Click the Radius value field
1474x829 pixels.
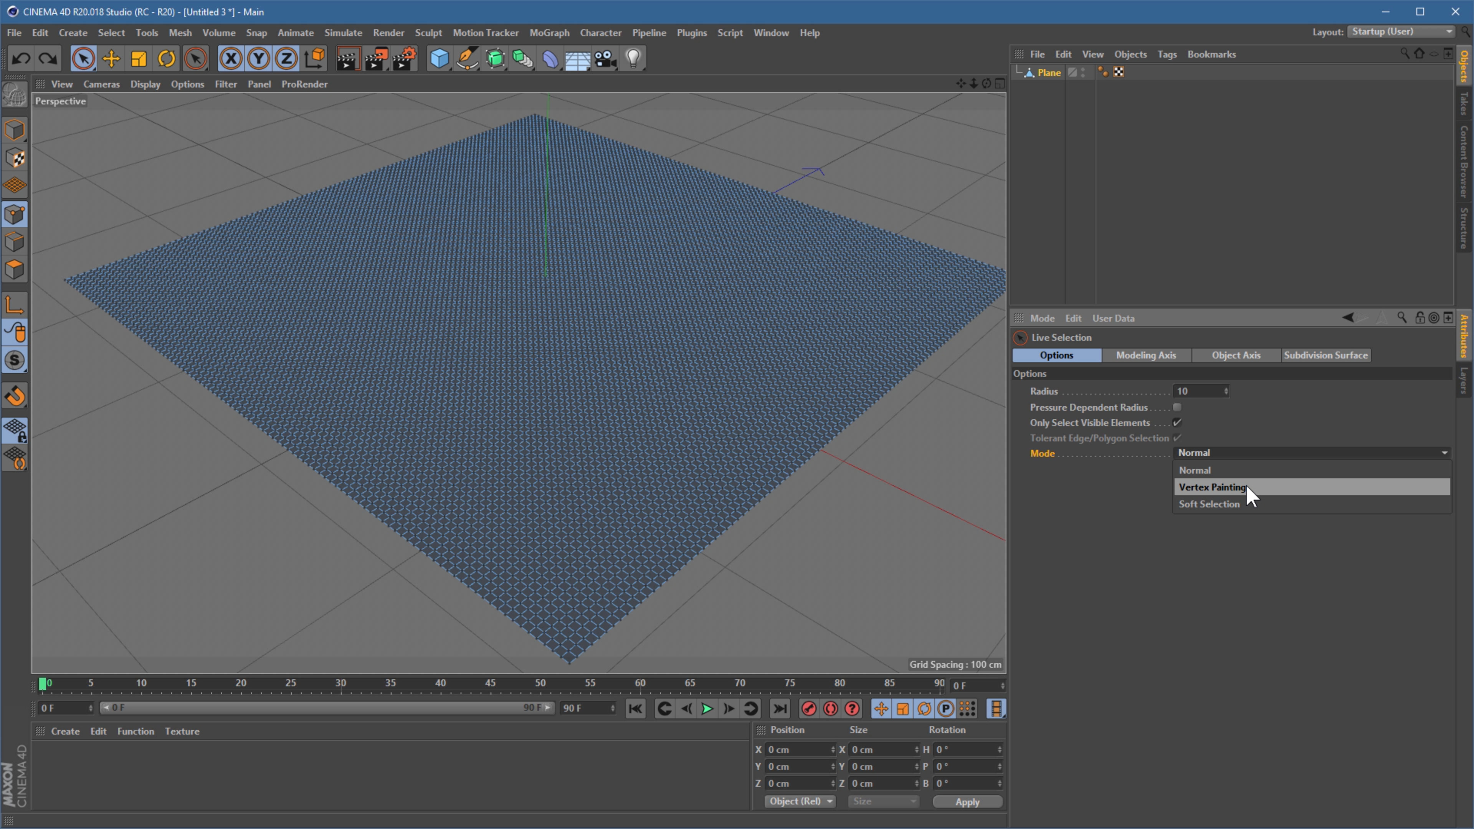[1197, 391]
